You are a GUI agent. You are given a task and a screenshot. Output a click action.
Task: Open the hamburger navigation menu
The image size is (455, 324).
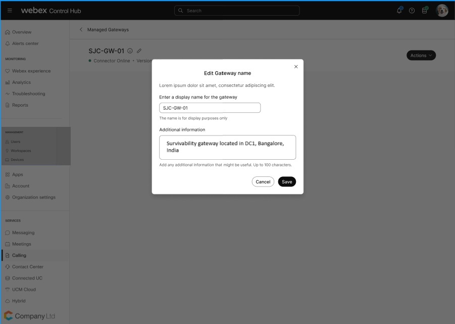tap(10, 11)
